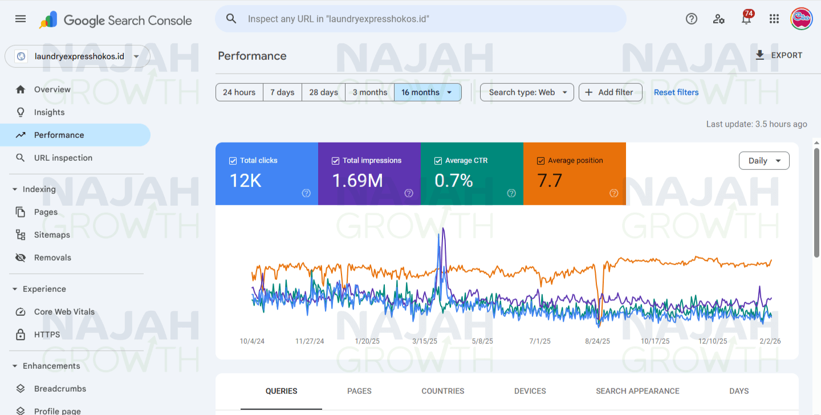The height and width of the screenshot is (415, 821).
Task: Open the users and settings icon
Action: [719, 19]
